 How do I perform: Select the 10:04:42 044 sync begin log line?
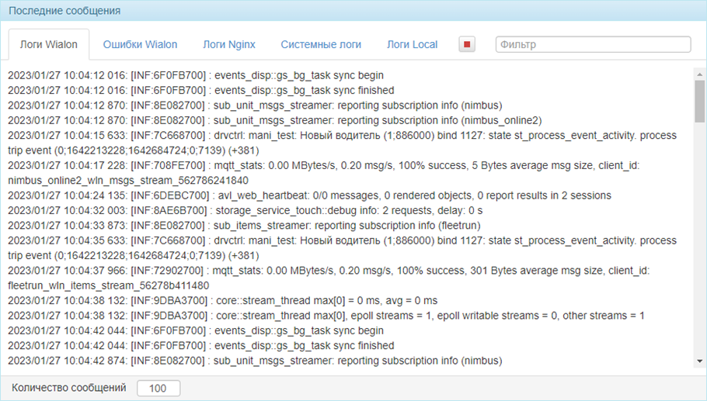click(x=196, y=330)
